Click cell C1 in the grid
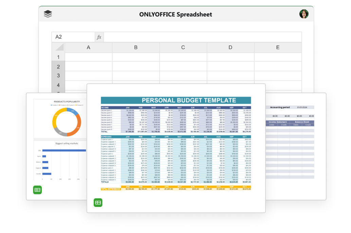This screenshot has height=233, width=351. (x=183, y=57)
